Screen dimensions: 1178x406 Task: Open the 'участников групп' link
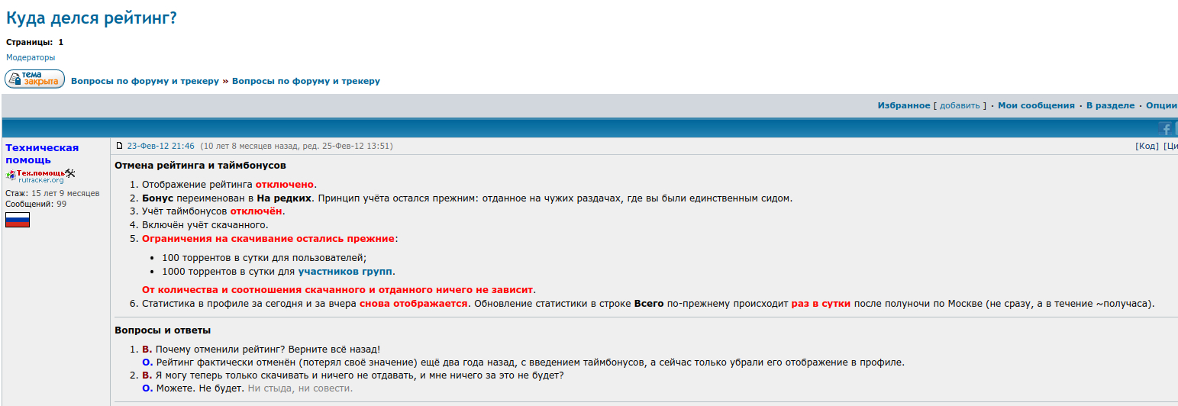(x=345, y=271)
